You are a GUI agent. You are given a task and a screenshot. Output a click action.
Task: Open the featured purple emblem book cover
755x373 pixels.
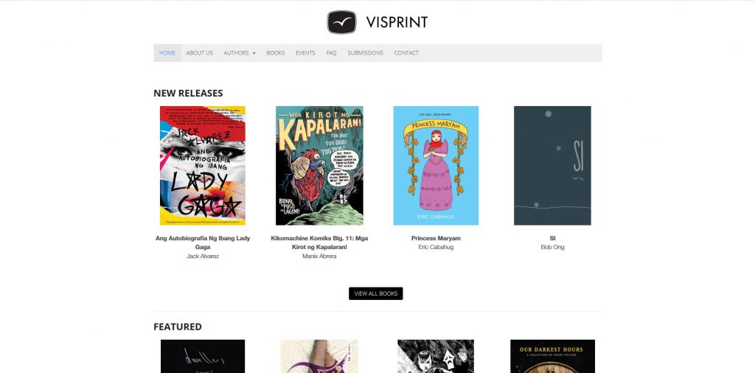[319, 356]
